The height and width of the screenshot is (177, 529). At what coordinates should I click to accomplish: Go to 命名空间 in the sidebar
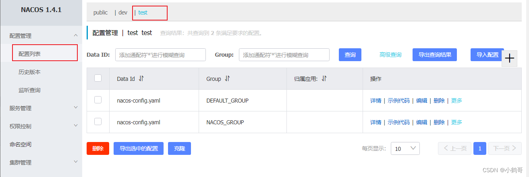[21, 144]
